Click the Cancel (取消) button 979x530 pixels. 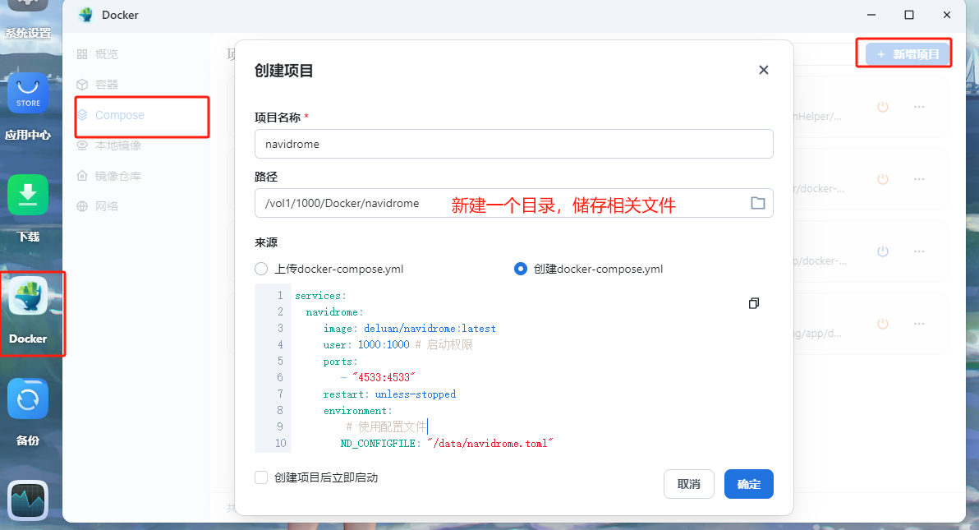(x=689, y=484)
